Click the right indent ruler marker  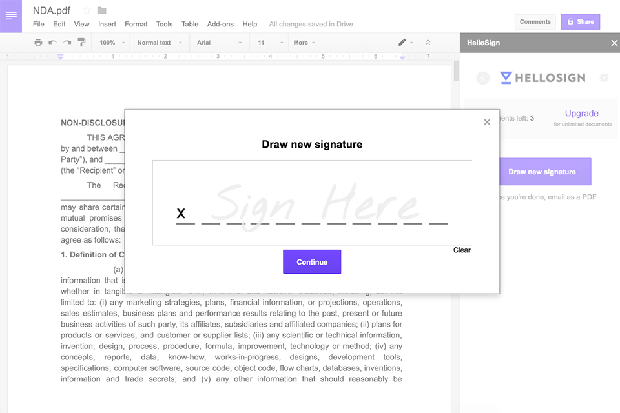(402, 57)
